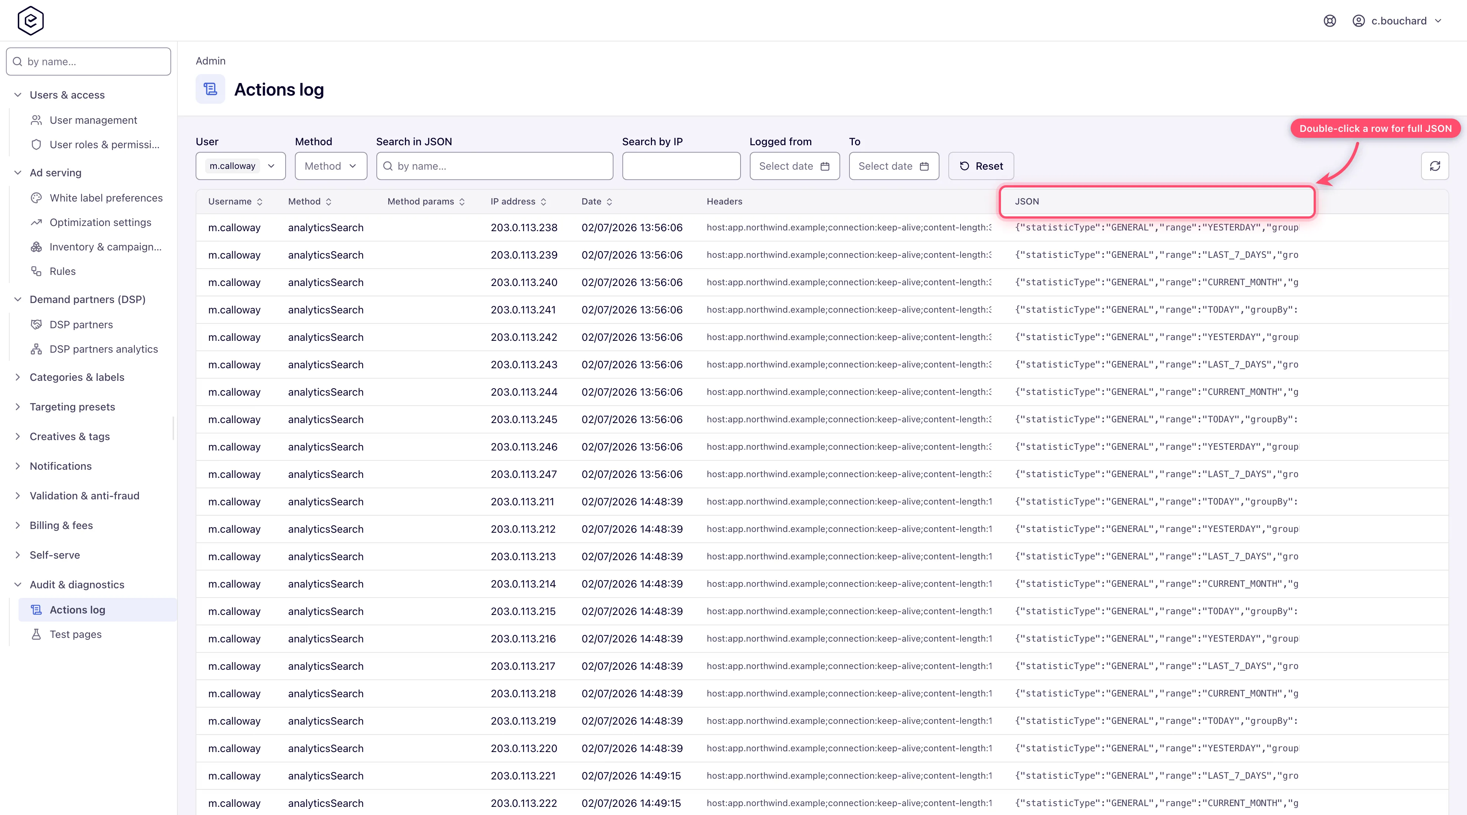Open the Rules page
1467x815 pixels.
pos(63,272)
